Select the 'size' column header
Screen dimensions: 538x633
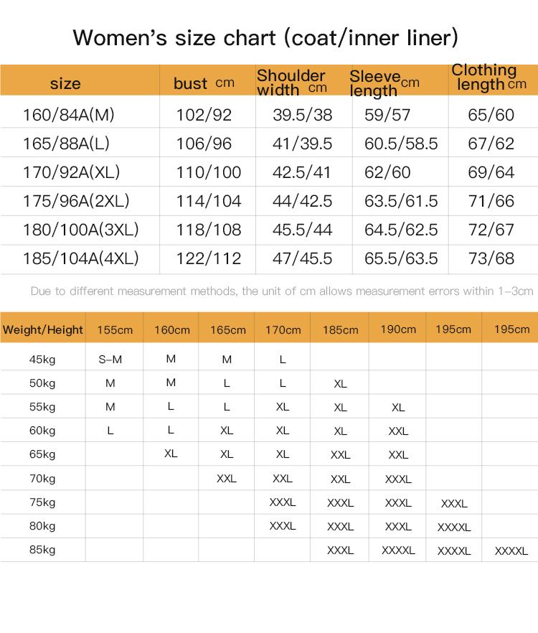pos(65,84)
